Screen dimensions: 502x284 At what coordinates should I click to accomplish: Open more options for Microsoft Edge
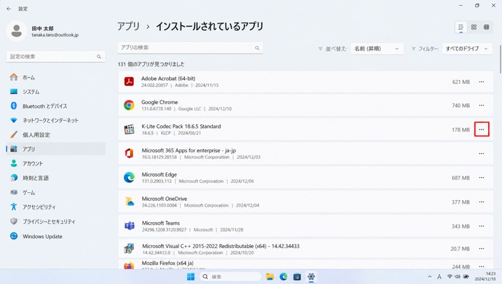[481, 178]
